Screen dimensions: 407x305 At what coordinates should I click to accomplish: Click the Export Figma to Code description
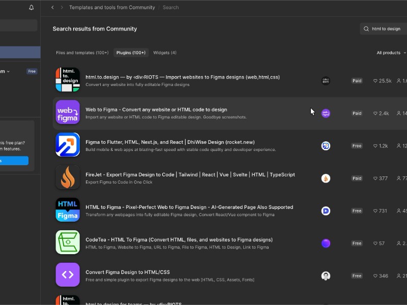119,182
